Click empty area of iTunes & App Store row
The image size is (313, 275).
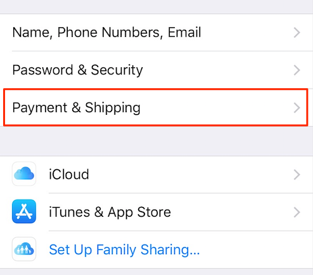(233, 212)
